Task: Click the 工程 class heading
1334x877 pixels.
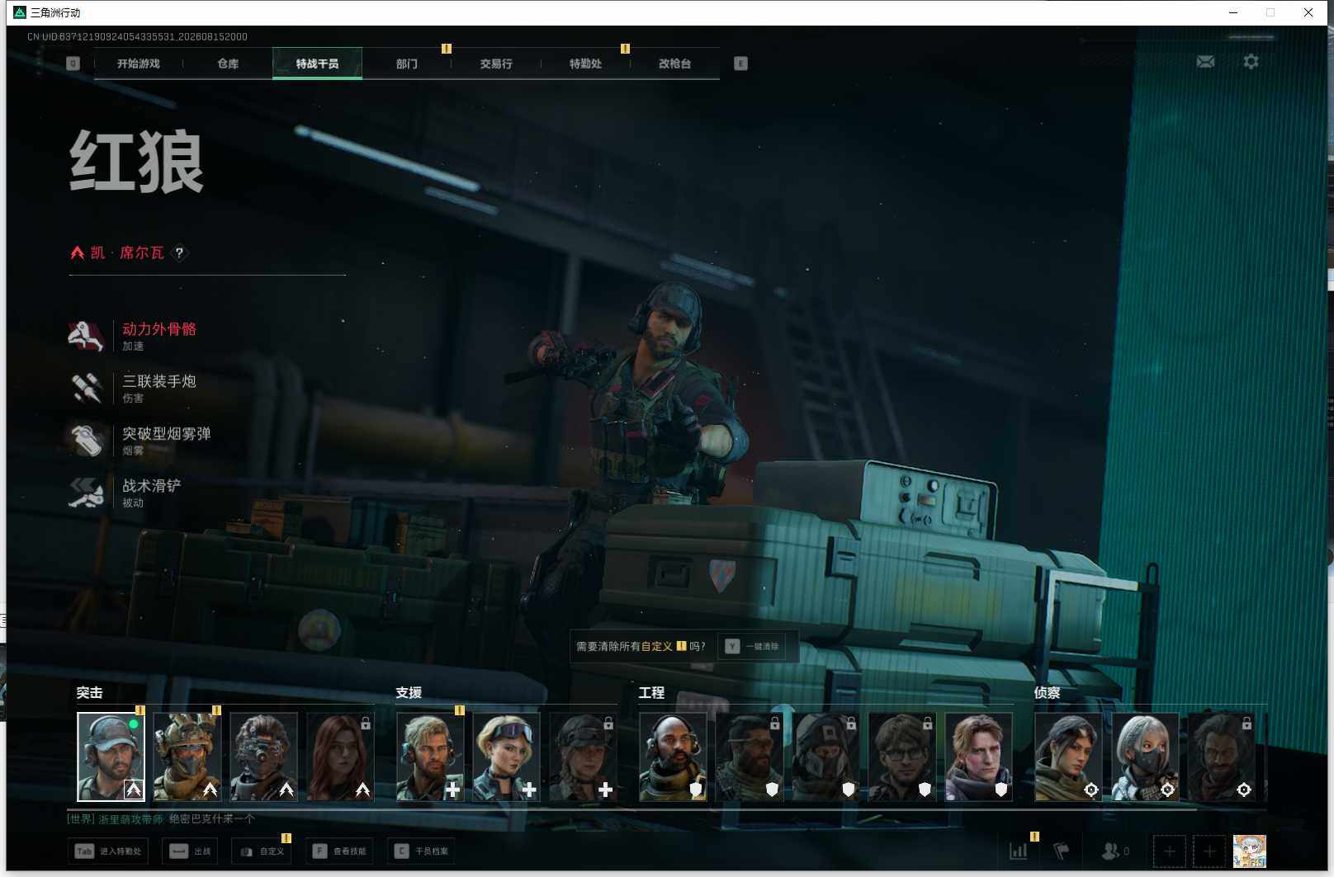Action: click(x=651, y=693)
